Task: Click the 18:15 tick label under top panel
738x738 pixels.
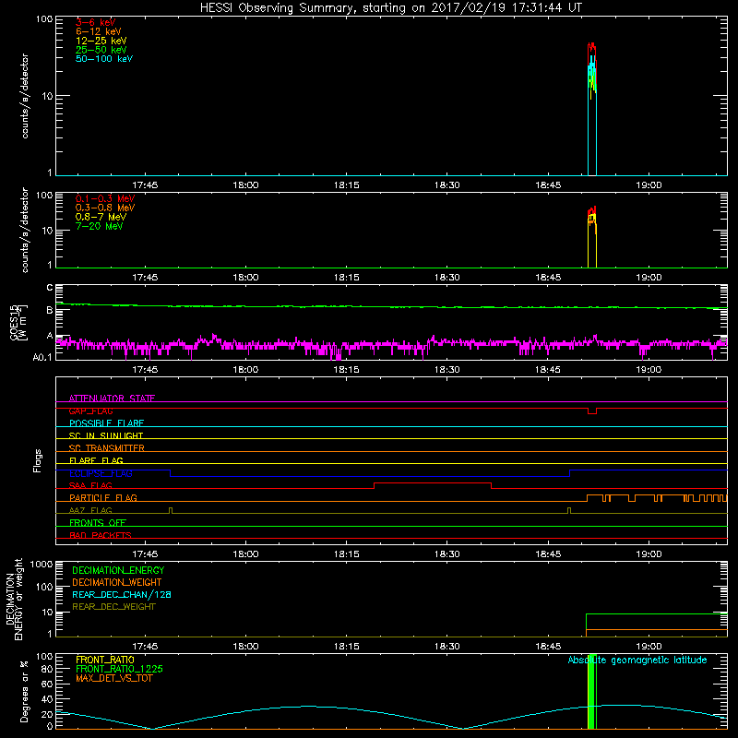Action: (x=347, y=185)
